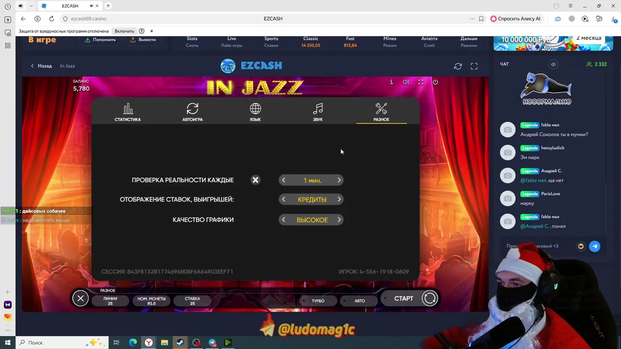Open emoji picker in chat input
The width and height of the screenshot is (621, 349).
581,246
